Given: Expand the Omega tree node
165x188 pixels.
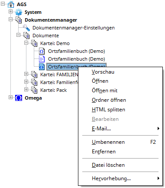Looking at the screenshot, I should pyautogui.click(x=10, y=97).
